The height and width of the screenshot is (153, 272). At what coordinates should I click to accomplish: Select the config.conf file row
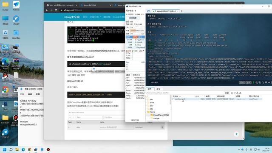click(x=217, y=99)
